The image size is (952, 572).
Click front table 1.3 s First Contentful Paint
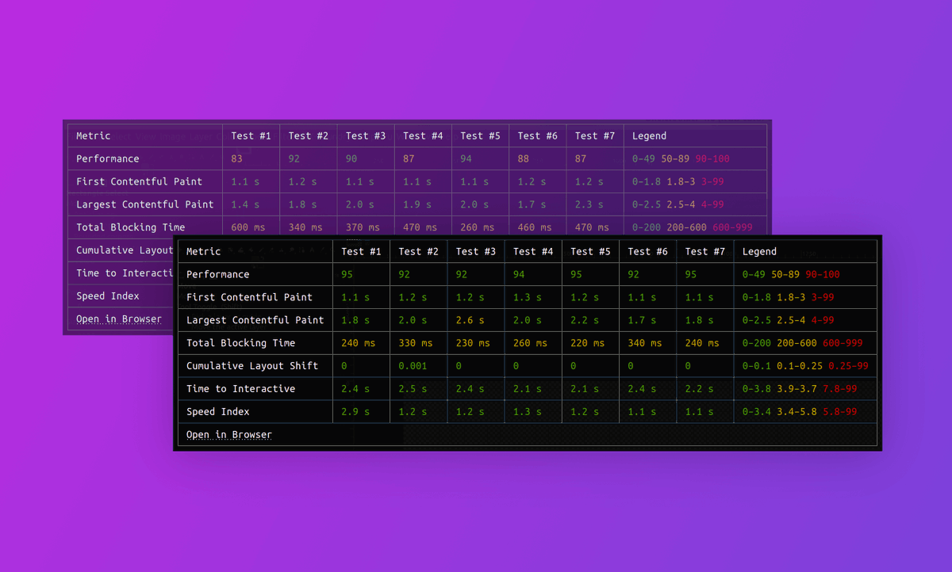528,297
